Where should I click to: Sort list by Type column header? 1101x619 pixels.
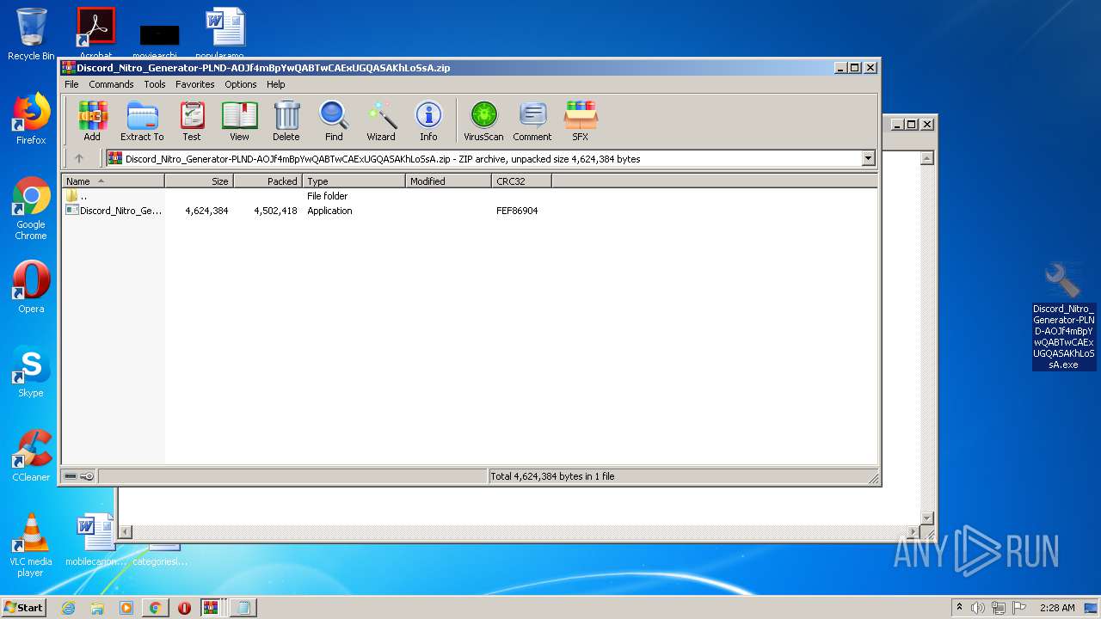354,181
